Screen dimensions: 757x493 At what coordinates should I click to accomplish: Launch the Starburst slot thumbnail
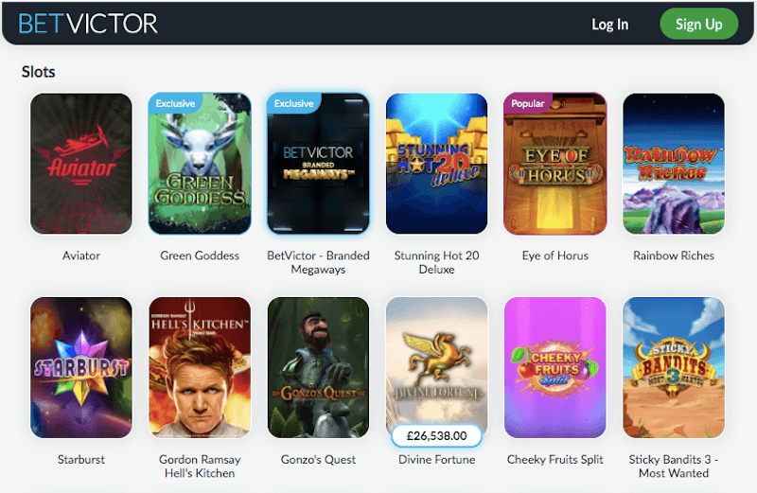click(x=81, y=367)
